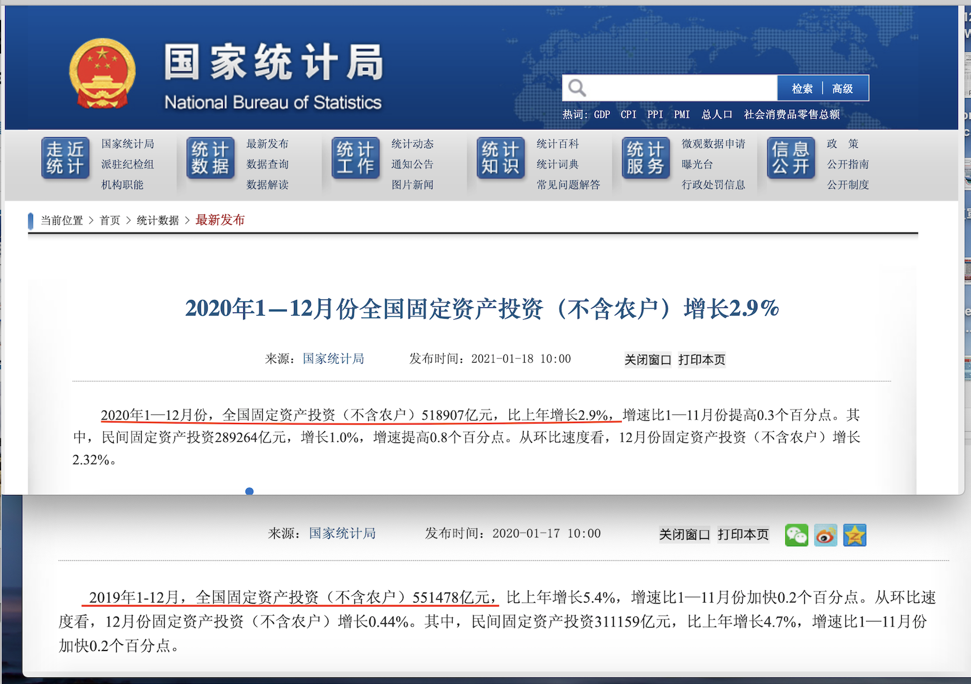This screenshot has width=971, height=684.
Task: Click 关闭窗口 in the 2021 article
Action: pyautogui.click(x=647, y=360)
